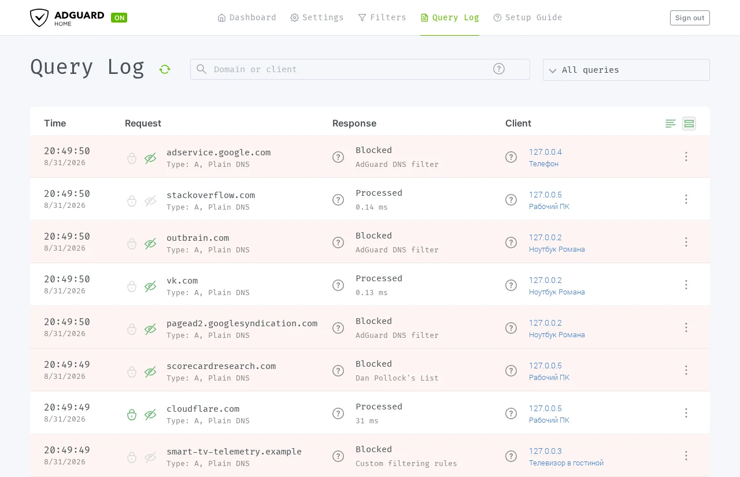Click the pagead2.googlesyndication.com domain text
This screenshot has width=740, height=477.
click(x=242, y=323)
